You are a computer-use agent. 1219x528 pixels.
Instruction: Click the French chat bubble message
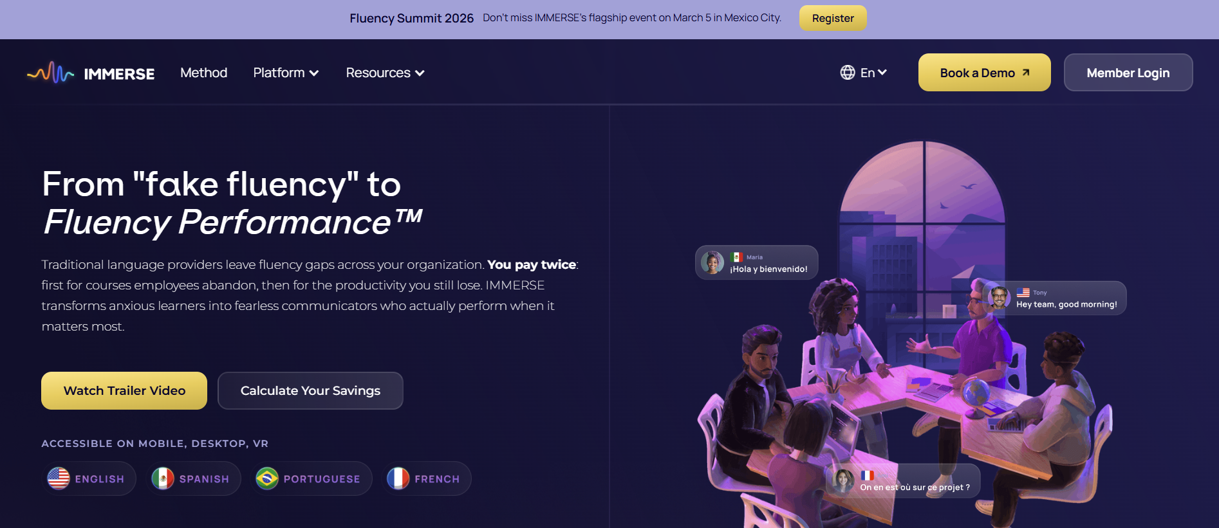click(x=914, y=487)
